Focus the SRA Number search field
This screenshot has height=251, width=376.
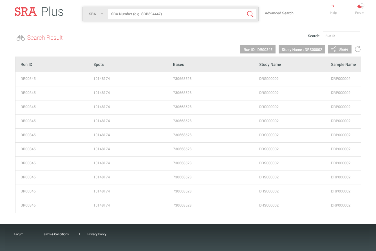pos(176,14)
